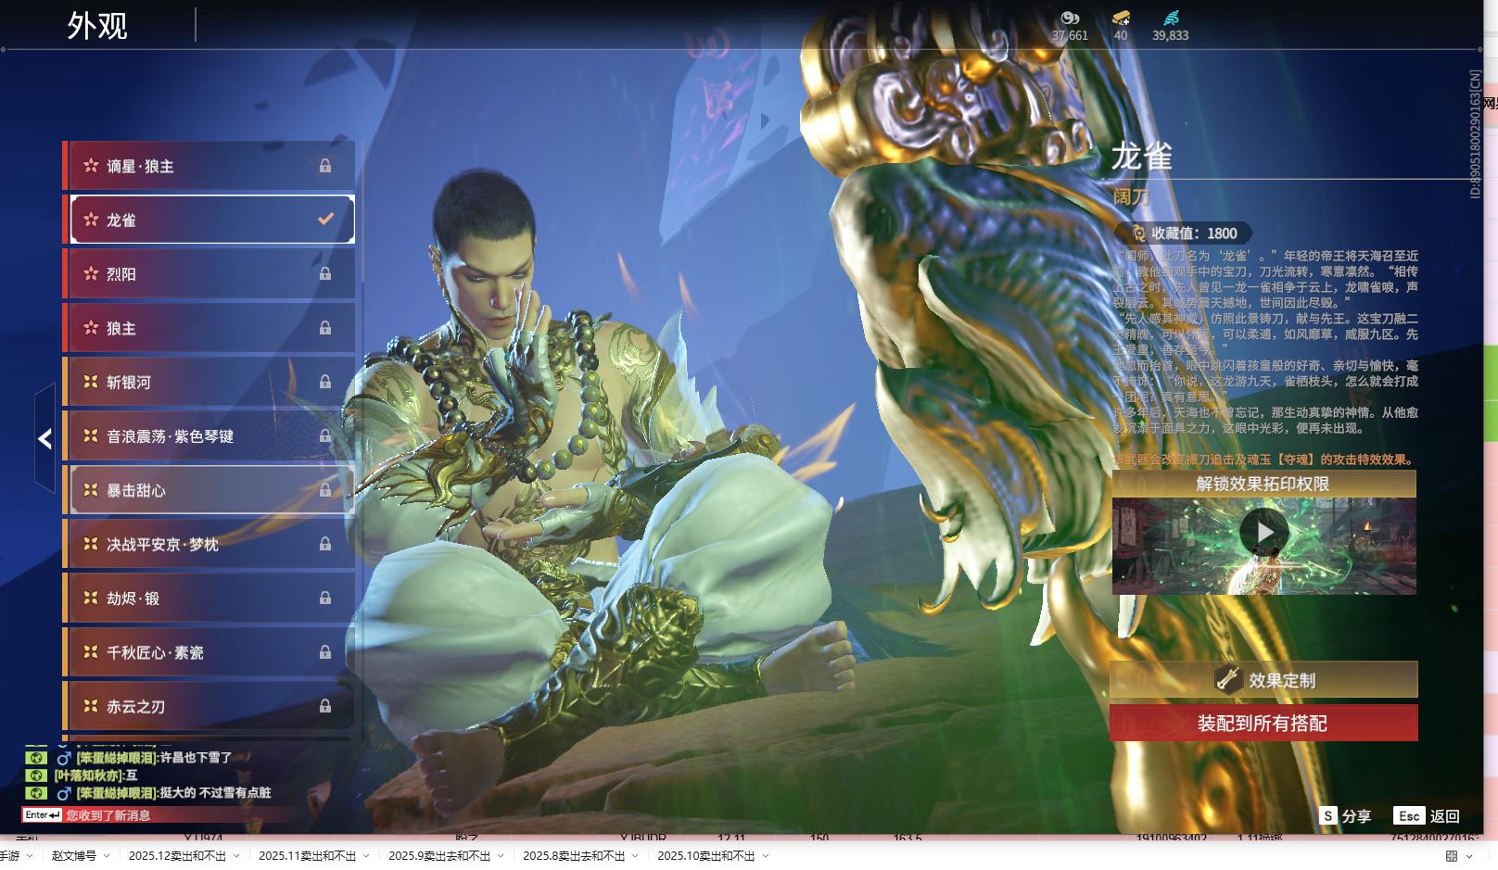Click the chat input bar showing 您收到了新消息

(x=148, y=815)
